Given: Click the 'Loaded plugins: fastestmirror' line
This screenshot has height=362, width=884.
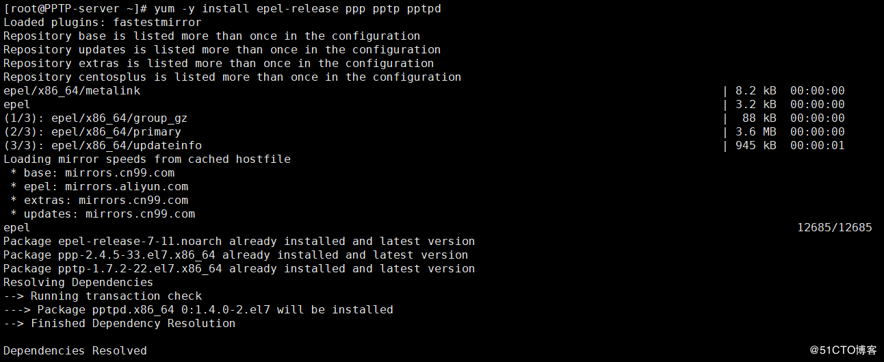Looking at the screenshot, I should coord(103,23).
